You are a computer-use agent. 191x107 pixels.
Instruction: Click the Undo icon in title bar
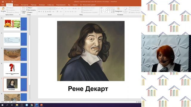(x=6, y=2)
